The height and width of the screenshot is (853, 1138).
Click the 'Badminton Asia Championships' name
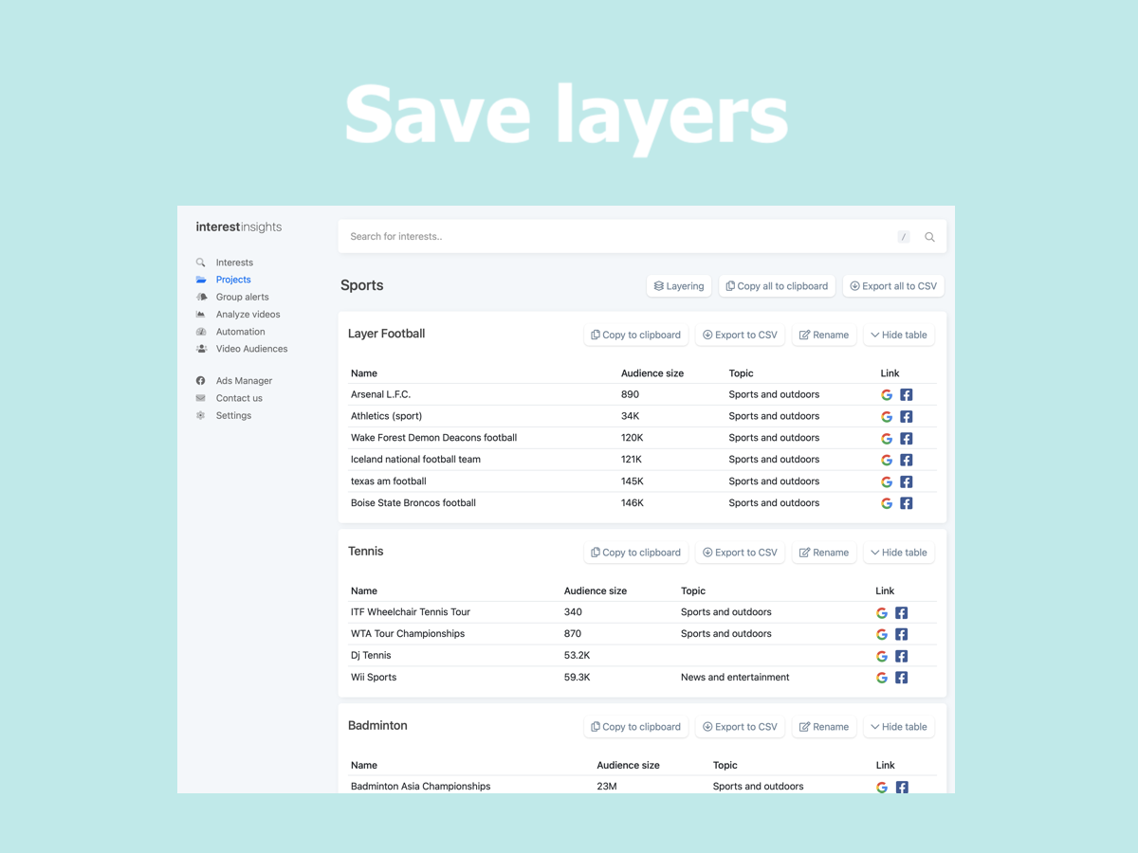pos(420,786)
